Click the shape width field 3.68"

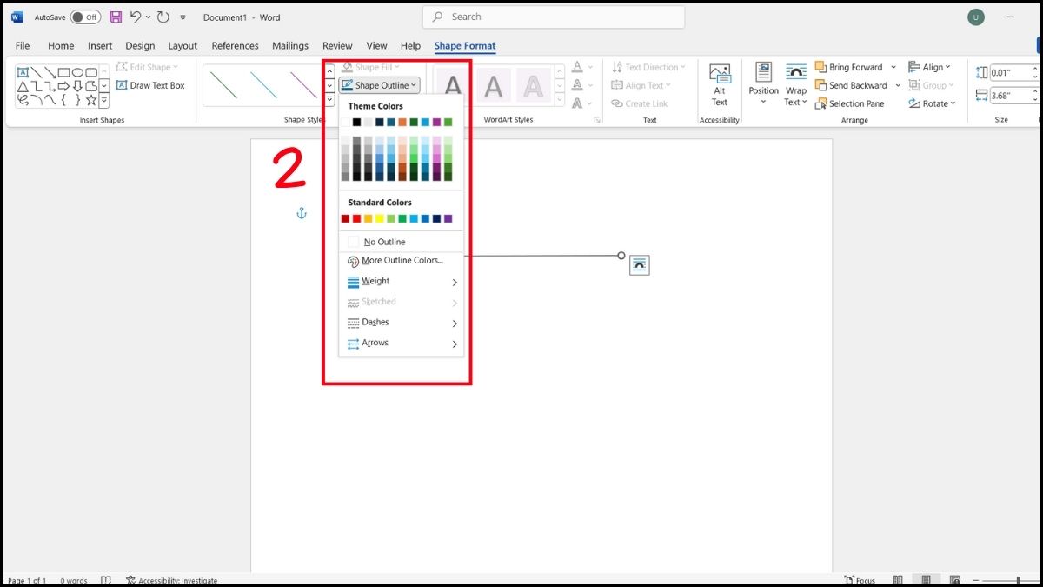click(x=1015, y=94)
